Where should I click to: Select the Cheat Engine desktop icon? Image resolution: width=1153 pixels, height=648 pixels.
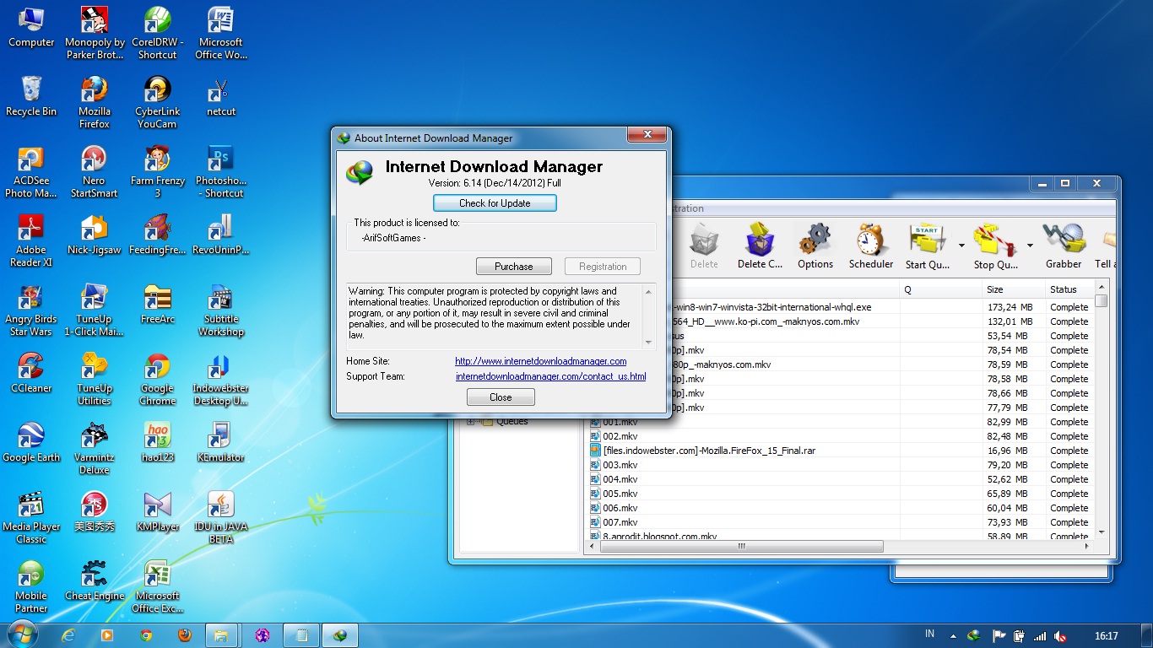[x=94, y=580]
